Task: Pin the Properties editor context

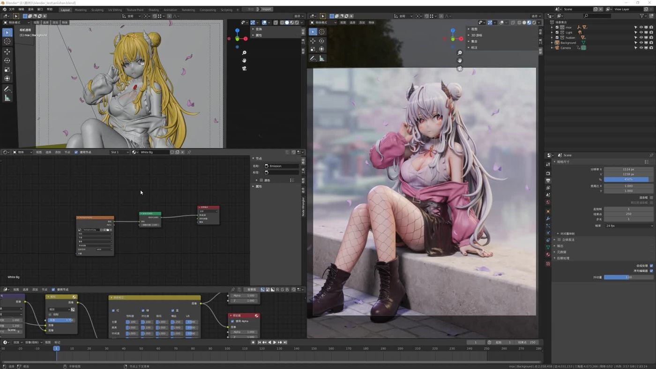Action: pos(651,155)
